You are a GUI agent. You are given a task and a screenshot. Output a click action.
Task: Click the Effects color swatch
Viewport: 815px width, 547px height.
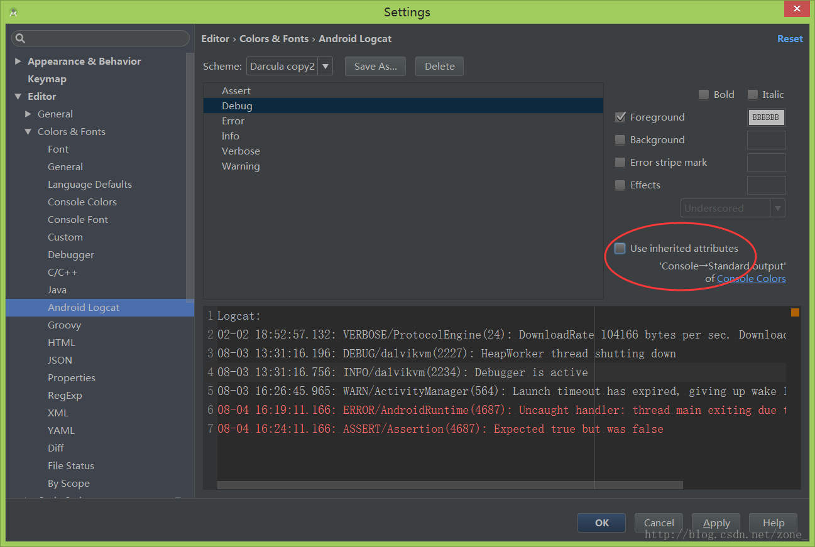766,185
